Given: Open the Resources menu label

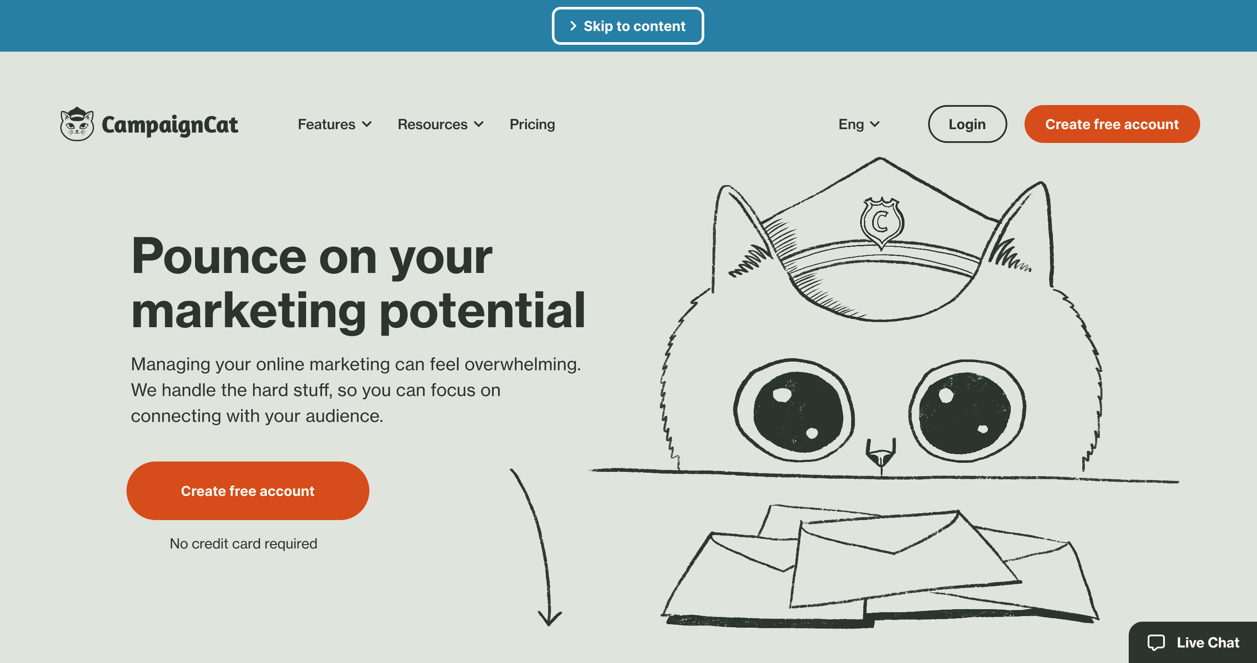Looking at the screenshot, I should pos(432,124).
